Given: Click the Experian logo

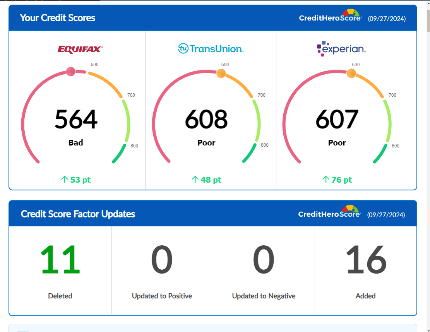Looking at the screenshot, I should click(341, 48).
